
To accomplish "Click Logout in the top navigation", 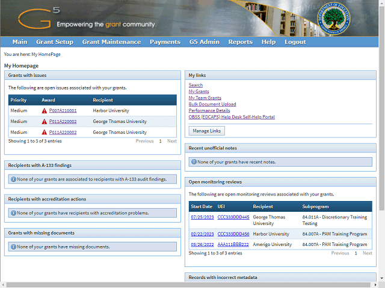I will coord(295,42).
